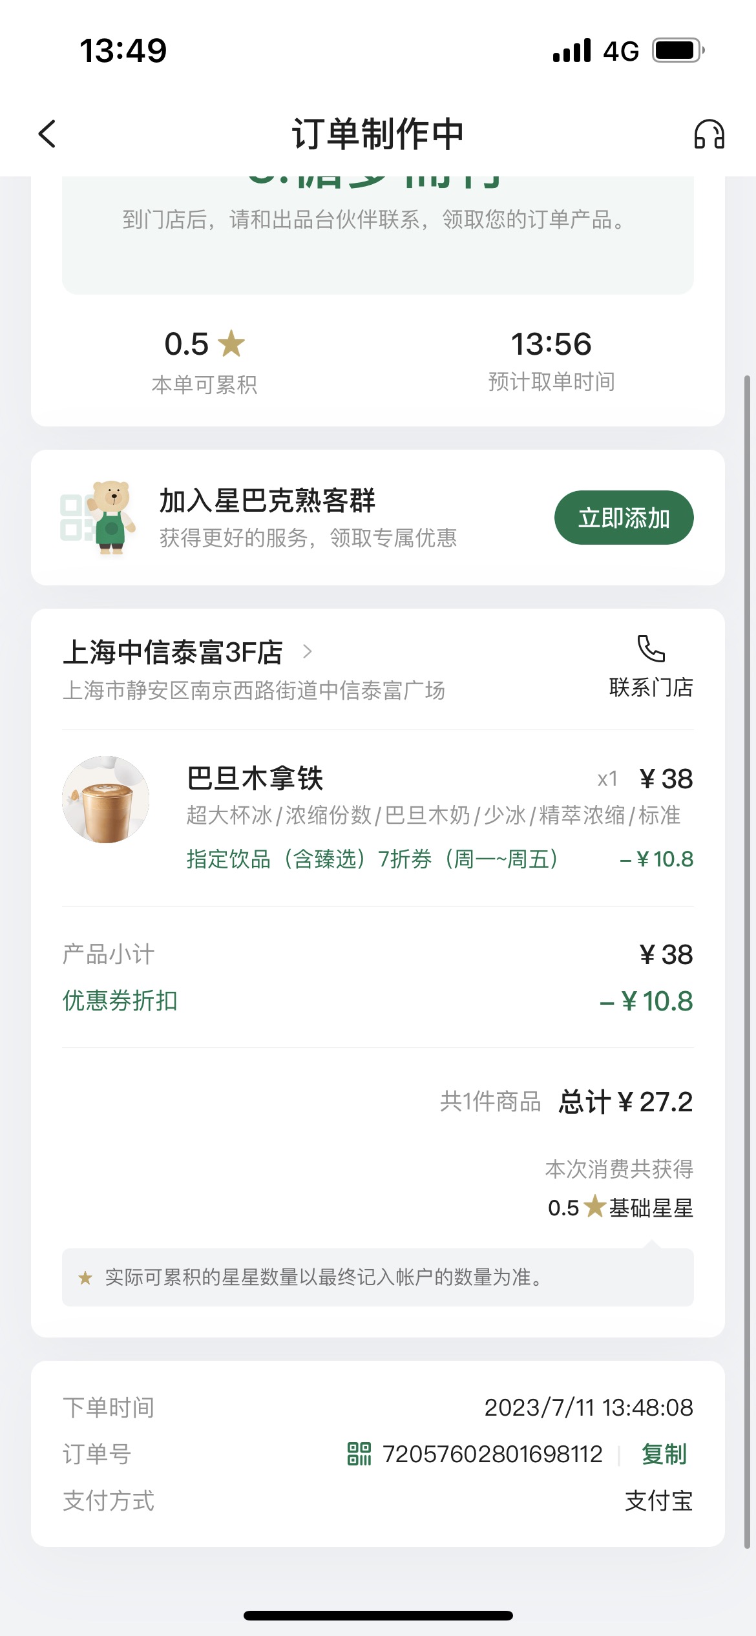
Task: Tap the home indicator bar
Action: click(x=378, y=1615)
